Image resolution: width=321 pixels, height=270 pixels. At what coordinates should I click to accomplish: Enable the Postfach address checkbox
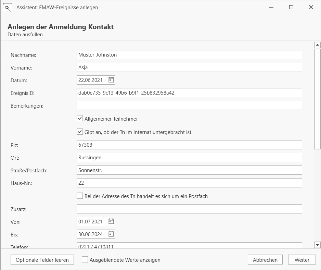click(80, 196)
